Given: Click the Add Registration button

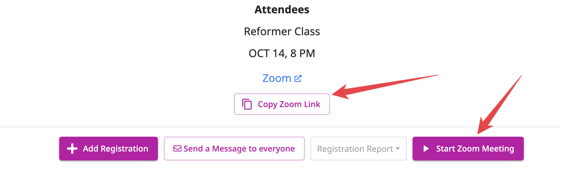Looking at the screenshot, I should [109, 149].
